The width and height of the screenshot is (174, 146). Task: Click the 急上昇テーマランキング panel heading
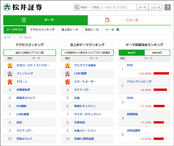click(x=87, y=45)
